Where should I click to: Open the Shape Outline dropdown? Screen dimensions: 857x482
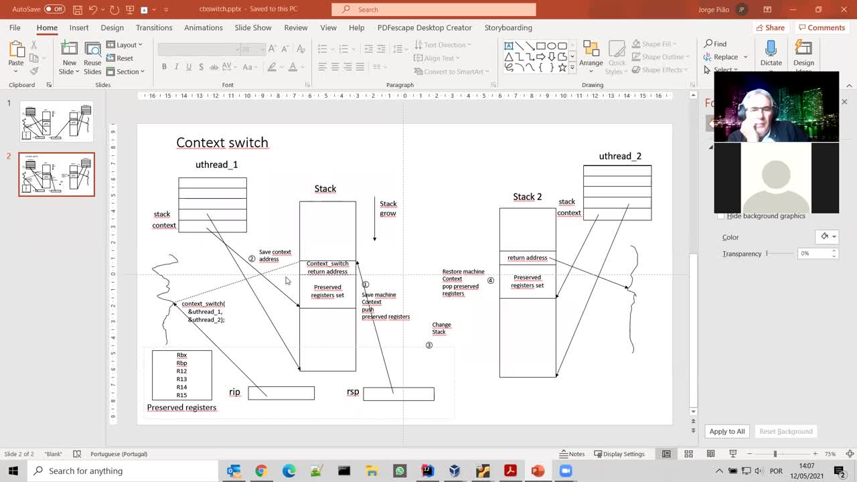pyautogui.click(x=662, y=57)
